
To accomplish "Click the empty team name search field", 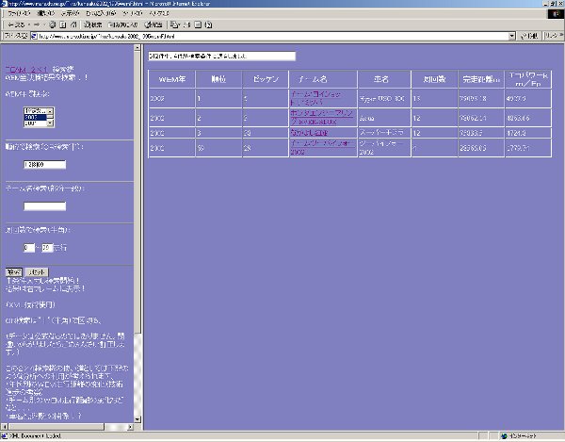I will 44,205.
